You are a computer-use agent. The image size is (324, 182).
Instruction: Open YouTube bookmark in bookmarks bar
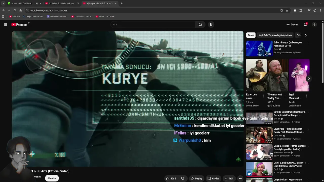pos(14,16)
